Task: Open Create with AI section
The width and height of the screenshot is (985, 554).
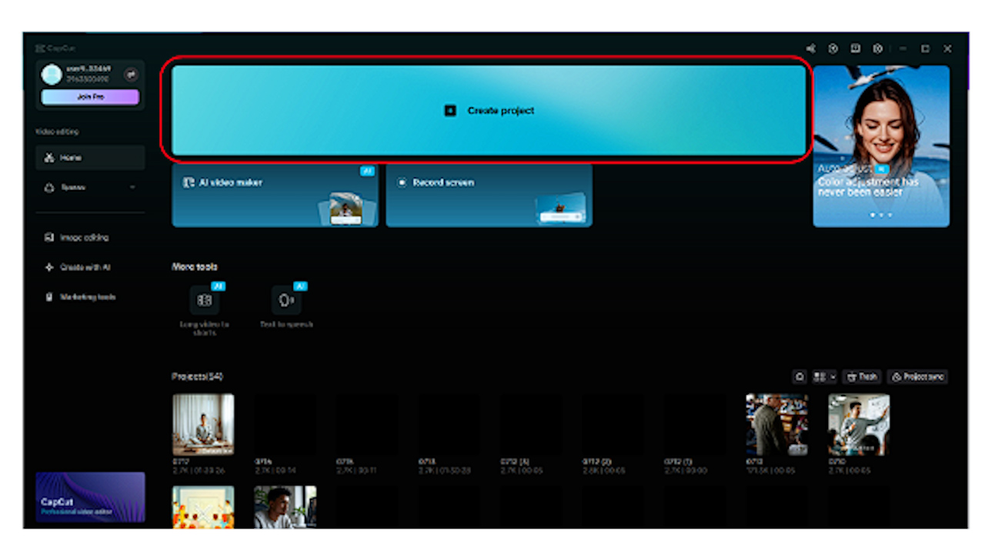Action: coord(84,268)
